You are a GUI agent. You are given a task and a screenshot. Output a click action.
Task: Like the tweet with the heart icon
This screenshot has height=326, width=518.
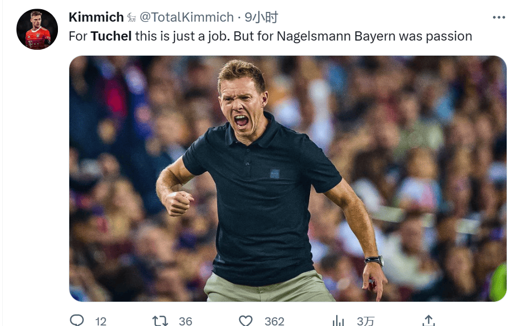click(246, 321)
